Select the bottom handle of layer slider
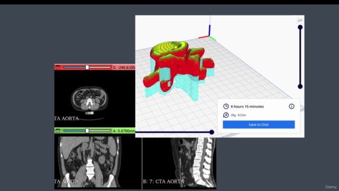Screen dimensions: 339x191 coord(300,86)
